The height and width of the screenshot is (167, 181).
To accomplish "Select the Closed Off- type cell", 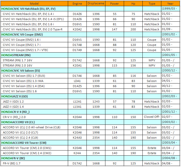I will point(152,117).
